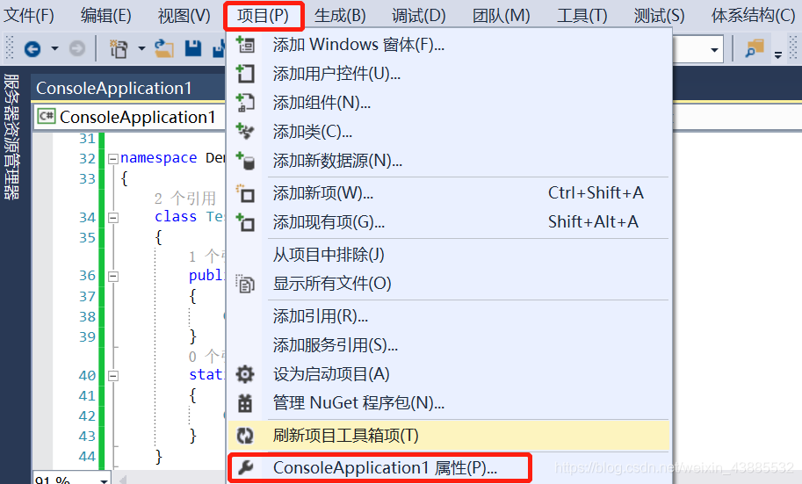Screen dimensions: 802x484
Task: Open the 编辑(E) menu
Action: tap(106, 15)
